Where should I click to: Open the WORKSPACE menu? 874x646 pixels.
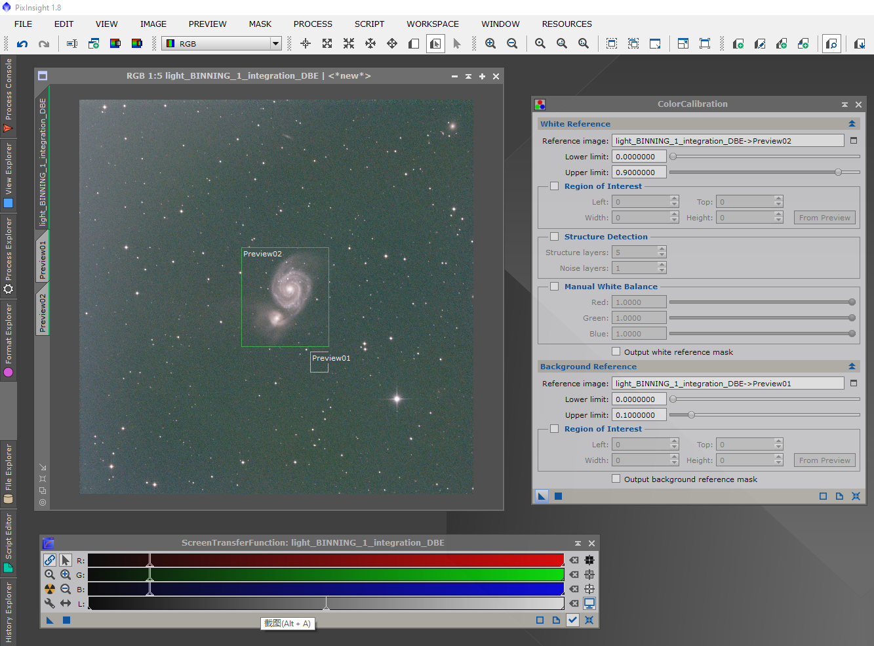pyautogui.click(x=433, y=24)
